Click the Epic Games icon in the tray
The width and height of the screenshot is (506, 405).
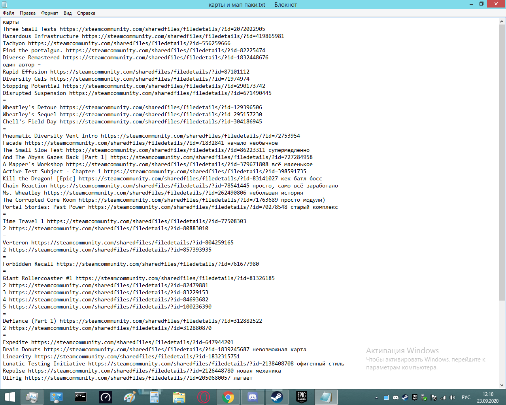click(415, 397)
